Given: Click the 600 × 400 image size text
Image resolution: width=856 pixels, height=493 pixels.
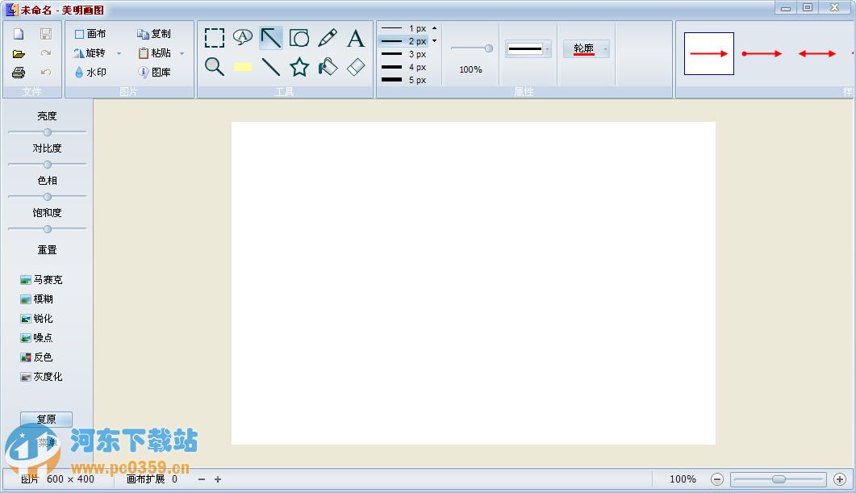Looking at the screenshot, I should pos(70,479).
